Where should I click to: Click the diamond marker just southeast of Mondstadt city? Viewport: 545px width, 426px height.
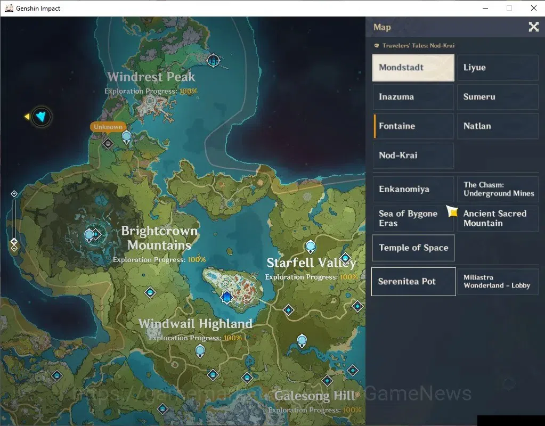289,309
